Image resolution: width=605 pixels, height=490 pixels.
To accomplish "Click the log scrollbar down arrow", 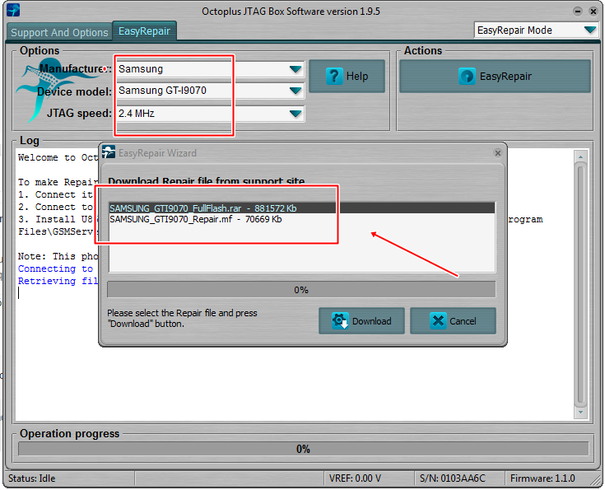I will point(580,413).
